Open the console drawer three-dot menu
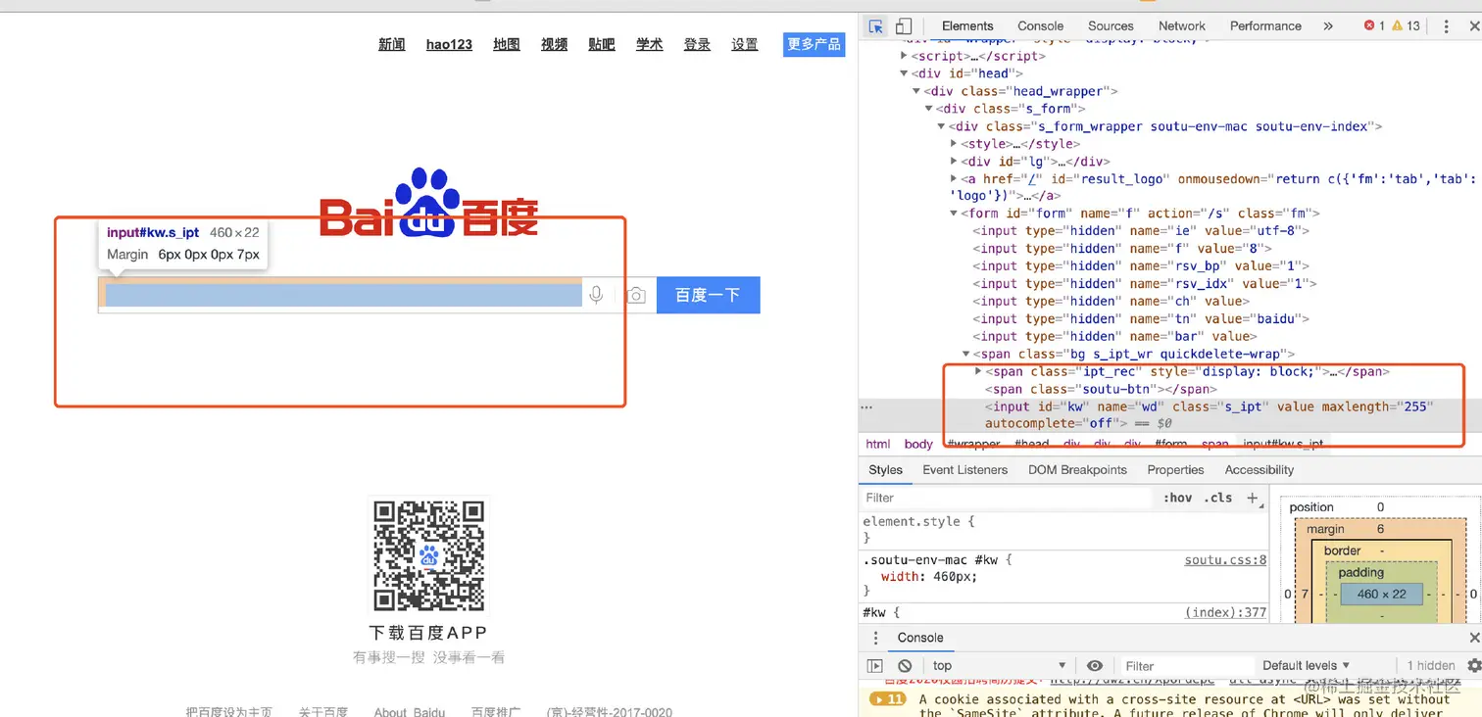This screenshot has height=717, width=1482. click(876, 638)
